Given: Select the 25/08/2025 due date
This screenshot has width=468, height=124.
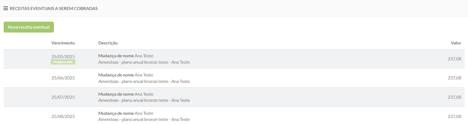Looking at the screenshot, I should [63, 116].
